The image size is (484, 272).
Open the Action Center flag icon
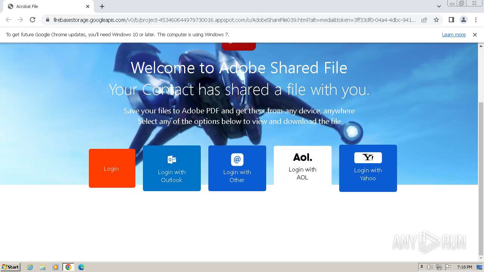(448, 267)
